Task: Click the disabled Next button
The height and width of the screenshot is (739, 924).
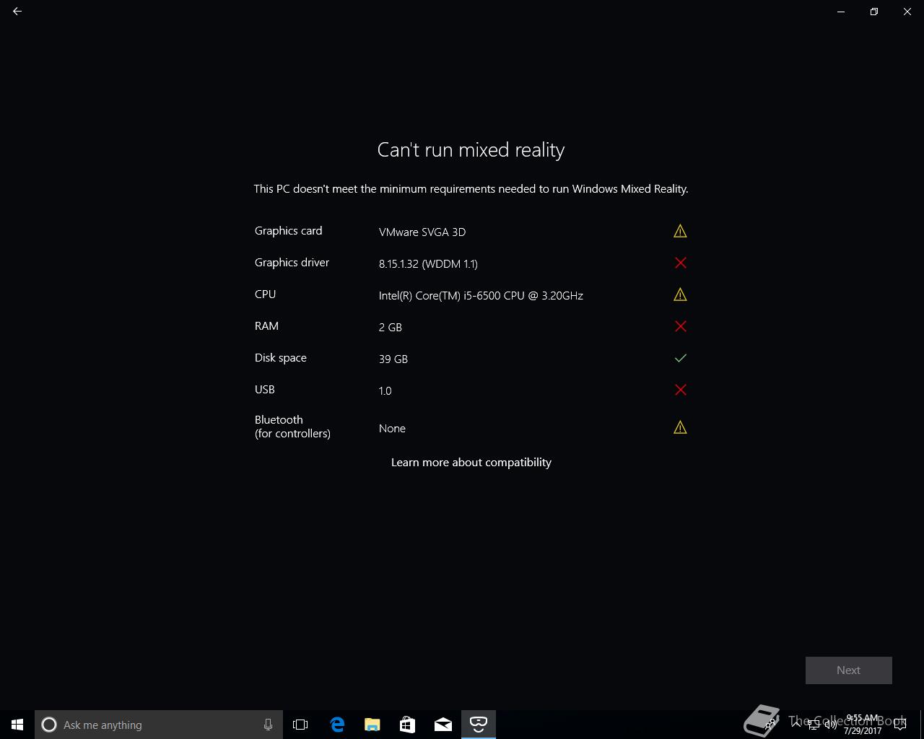Action: (x=848, y=670)
